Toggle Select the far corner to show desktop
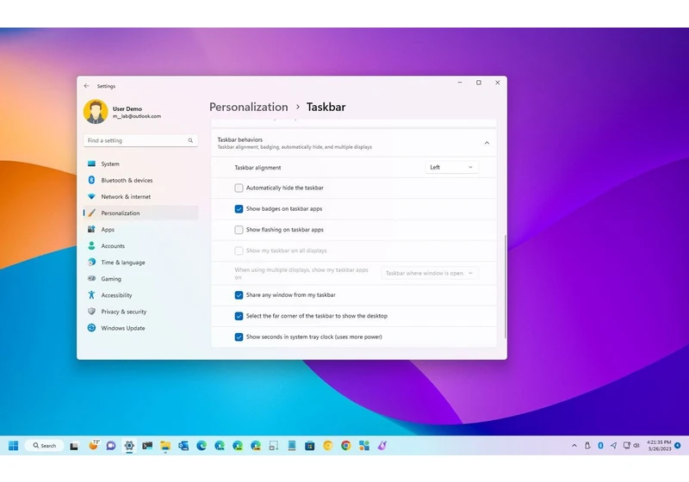 [x=239, y=316]
